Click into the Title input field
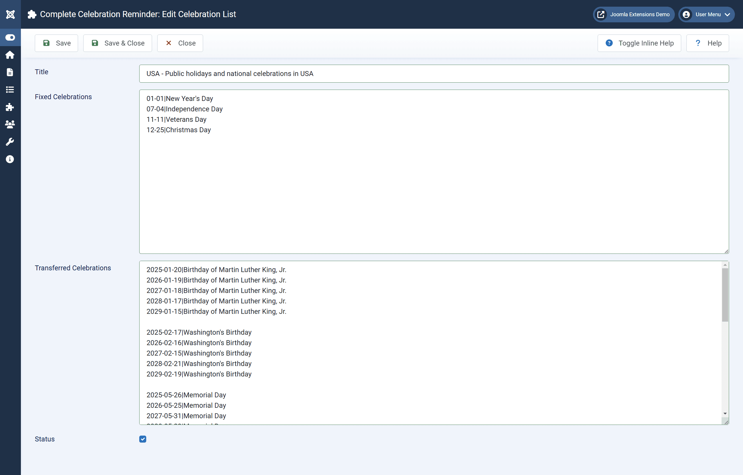This screenshot has width=743, height=475. [434, 74]
